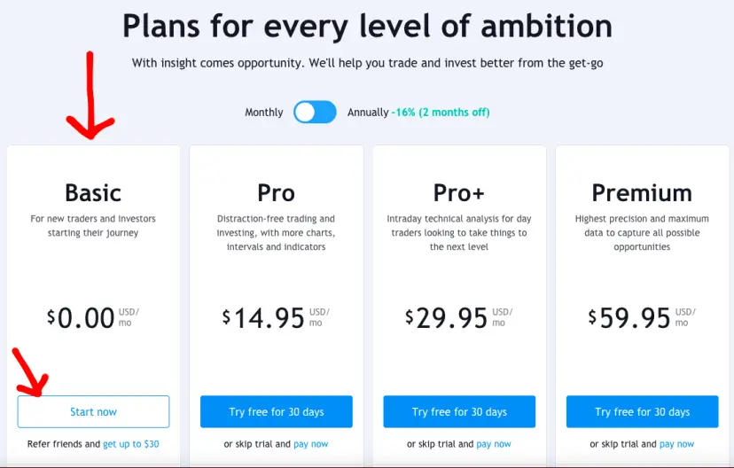The image size is (734, 468).
Task: Click the $29.95 Pro+ price
Action: coord(447,318)
